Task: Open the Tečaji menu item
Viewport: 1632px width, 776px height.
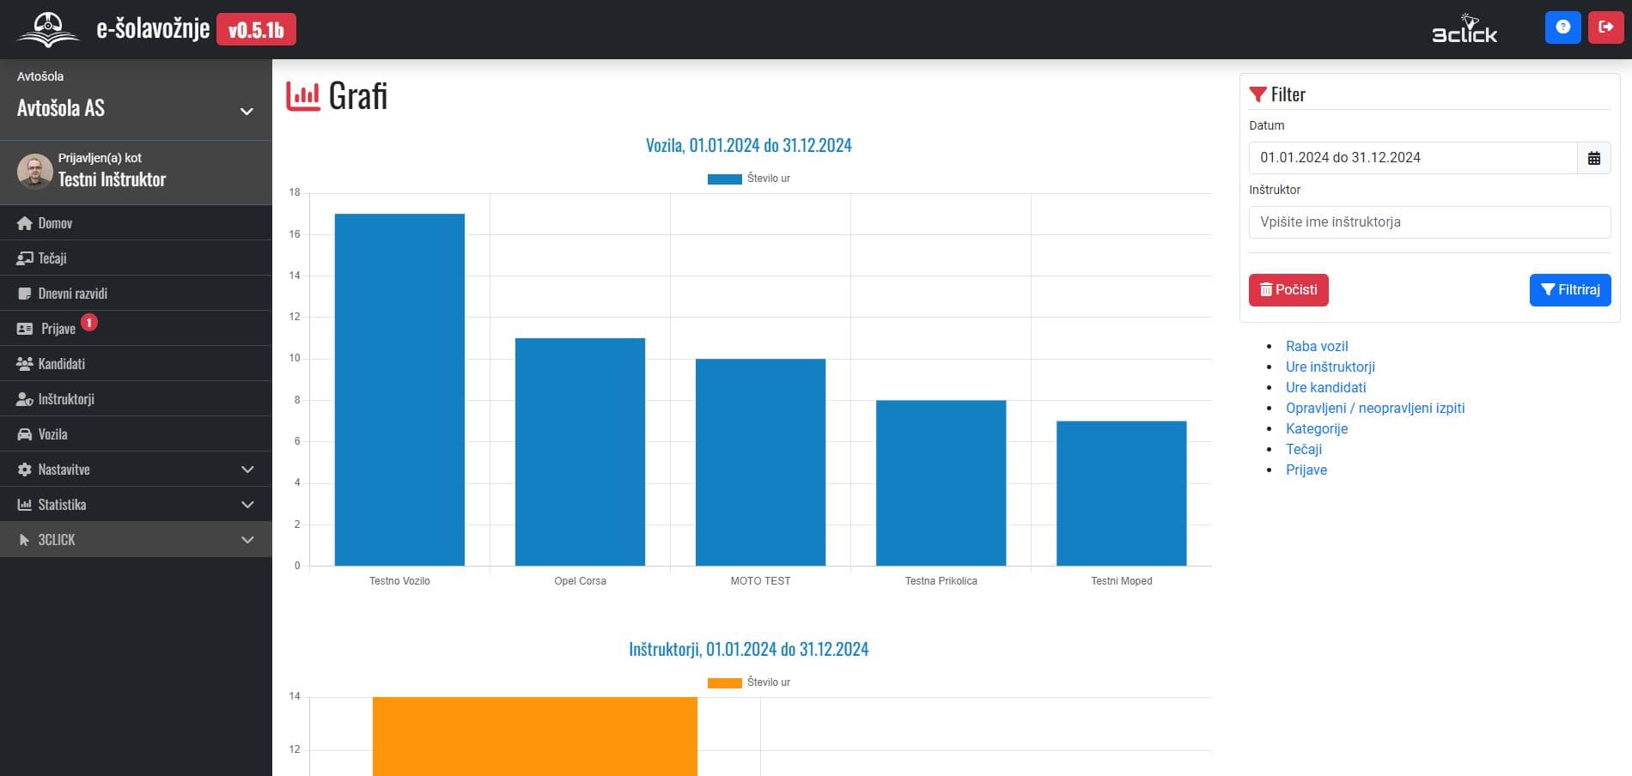Action: (x=136, y=258)
